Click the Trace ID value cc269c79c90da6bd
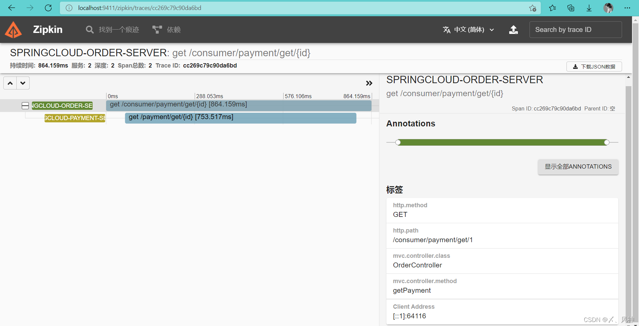Viewport: 639px width, 326px height. 210,66
